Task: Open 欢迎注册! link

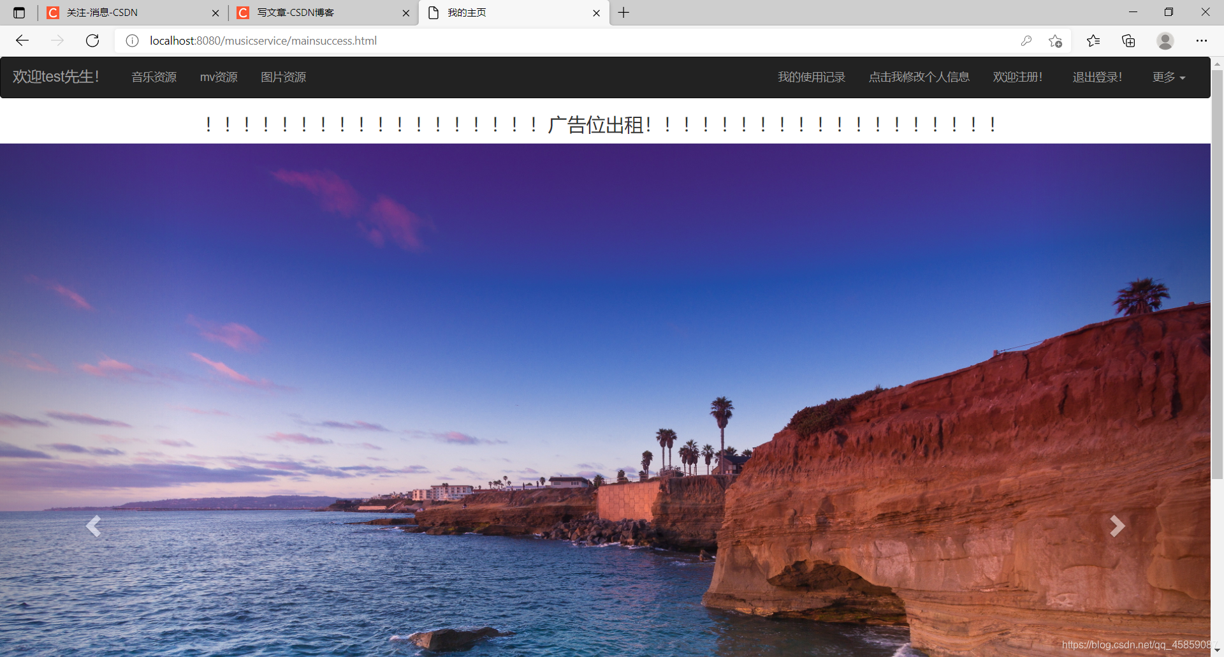Action: pyautogui.click(x=1017, y=77)
